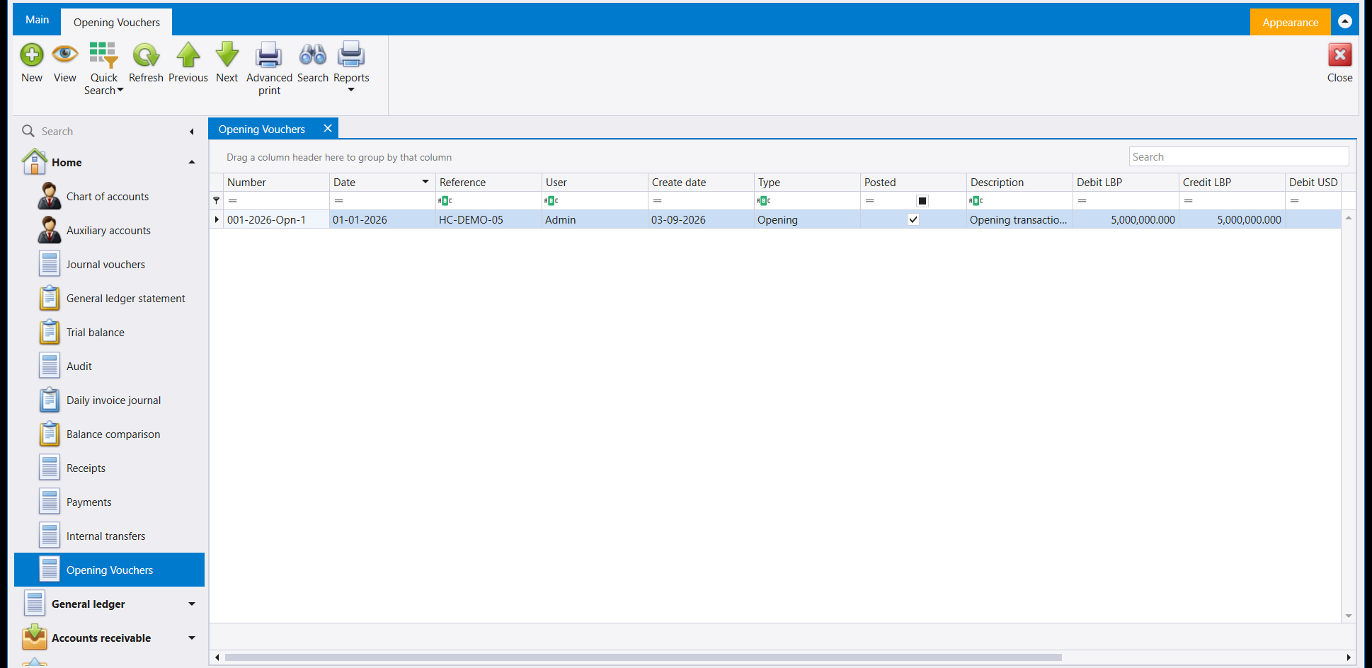This screenshot has height=668, width=1372.
Task: Go to the Next voucher
Action: click(x=227, y=63)
